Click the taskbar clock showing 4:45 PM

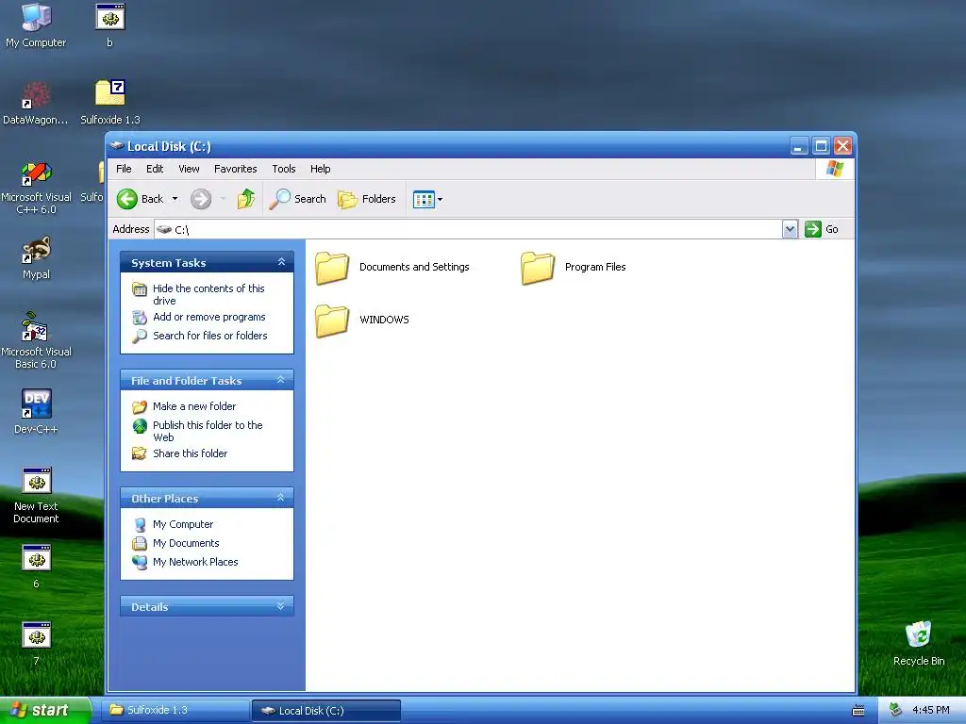931,711
